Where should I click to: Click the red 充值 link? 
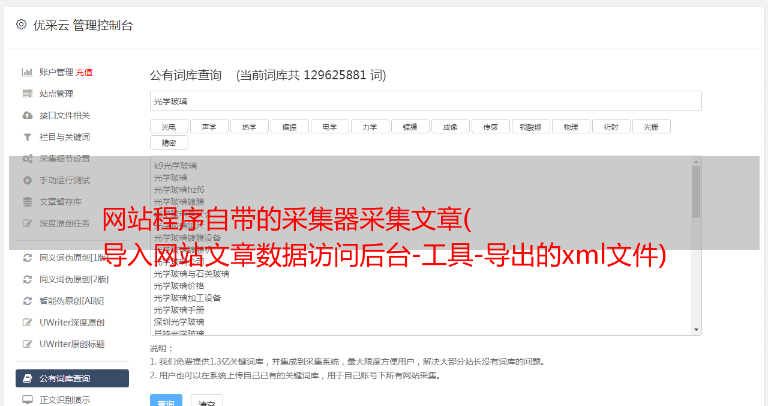pyautogui.click(x=84, y=72)
